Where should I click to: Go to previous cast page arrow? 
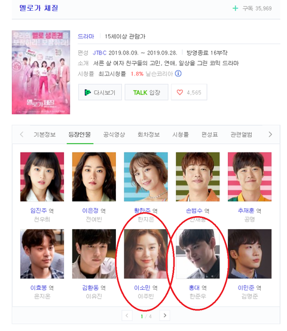click(x=127, y=315)
